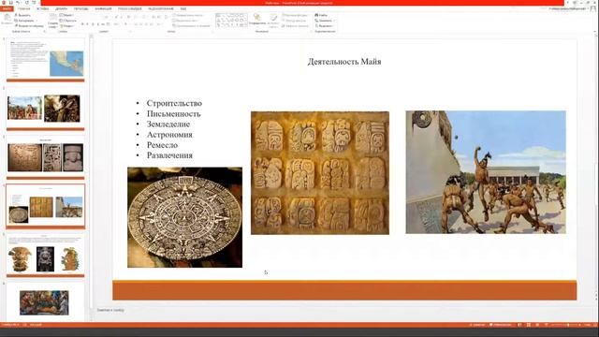Click the bullet text 'Письменность'
This screenshot has height=337, width=599.
coord(173,114)
